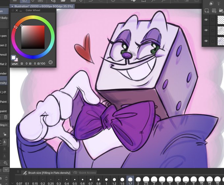The image size is (224, 185).
Task: Choose brush size 2.5
Action: point(146,181)
